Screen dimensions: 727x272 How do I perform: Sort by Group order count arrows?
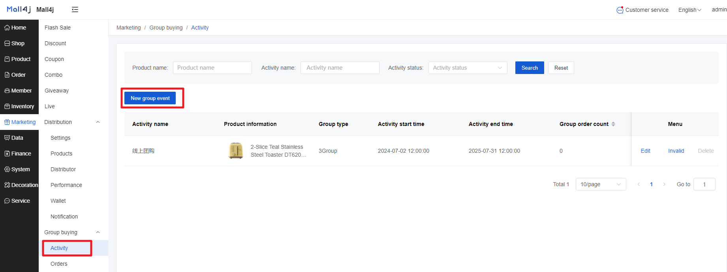tap(613, 124)
